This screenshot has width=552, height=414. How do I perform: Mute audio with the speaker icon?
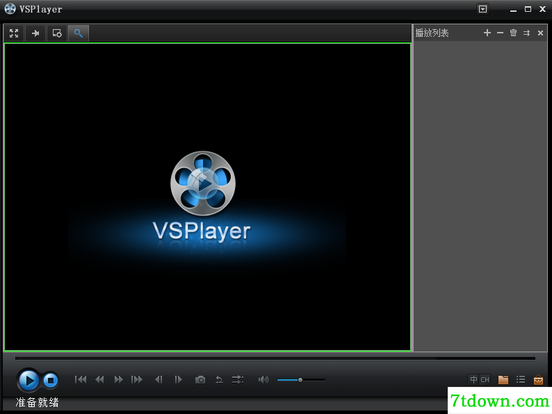[x=263, y=379]
